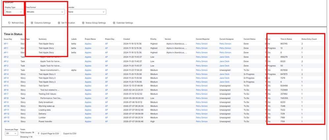Open Status Group Settings gear icon
This screenshot has height=140, width=329.
click(x=83, y=23)
